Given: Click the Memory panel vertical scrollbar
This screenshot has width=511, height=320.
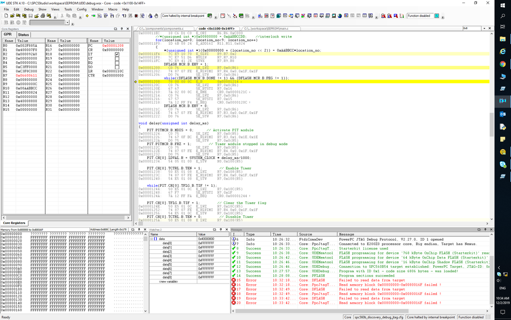Looking at the screenshot, I should (145, 273).
